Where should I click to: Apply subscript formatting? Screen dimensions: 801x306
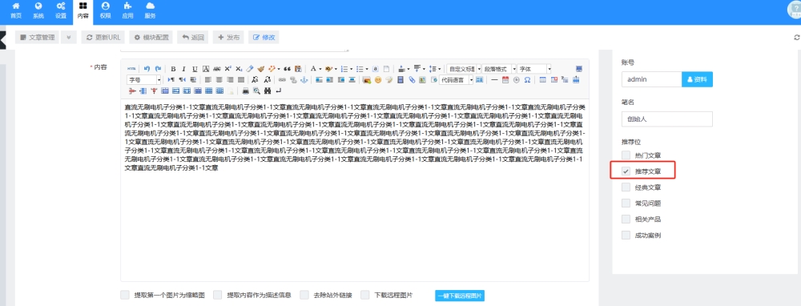click(239, 68)
